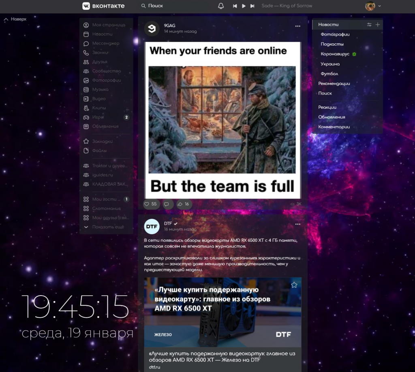Open comments on the 9GAG post
Viewport: 415px width, 372px height.
click(x=167, y=204)
